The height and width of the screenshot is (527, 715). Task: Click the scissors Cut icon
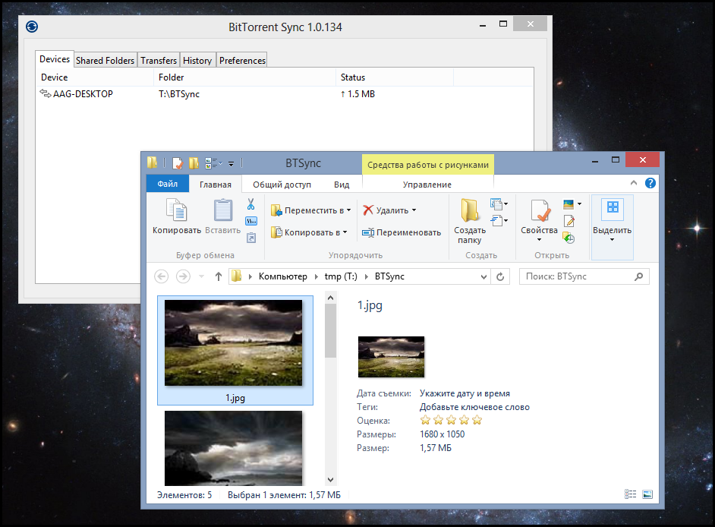(x=250, y=204)
